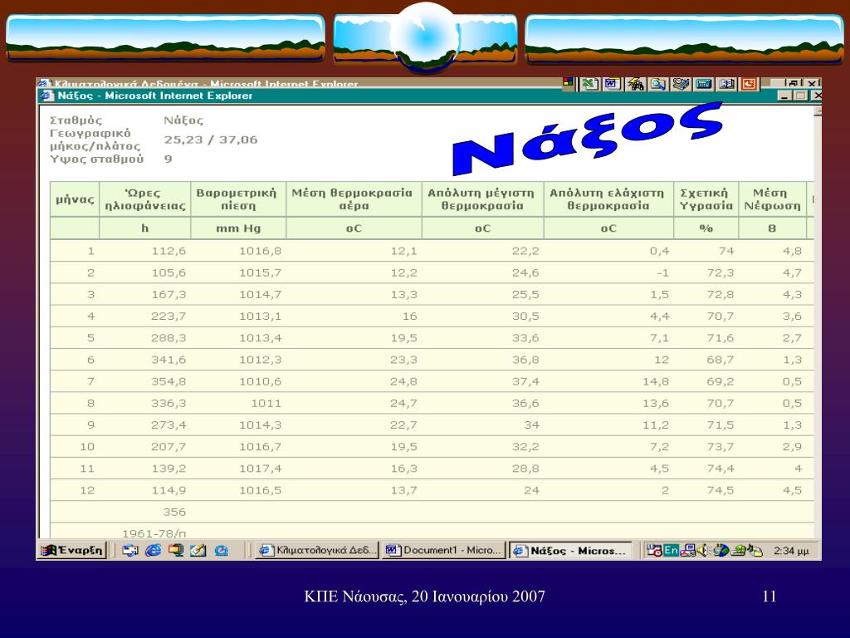Click the binoculars icon in the shortcut bar
The image size is (850, 638).
coord(635,84)
